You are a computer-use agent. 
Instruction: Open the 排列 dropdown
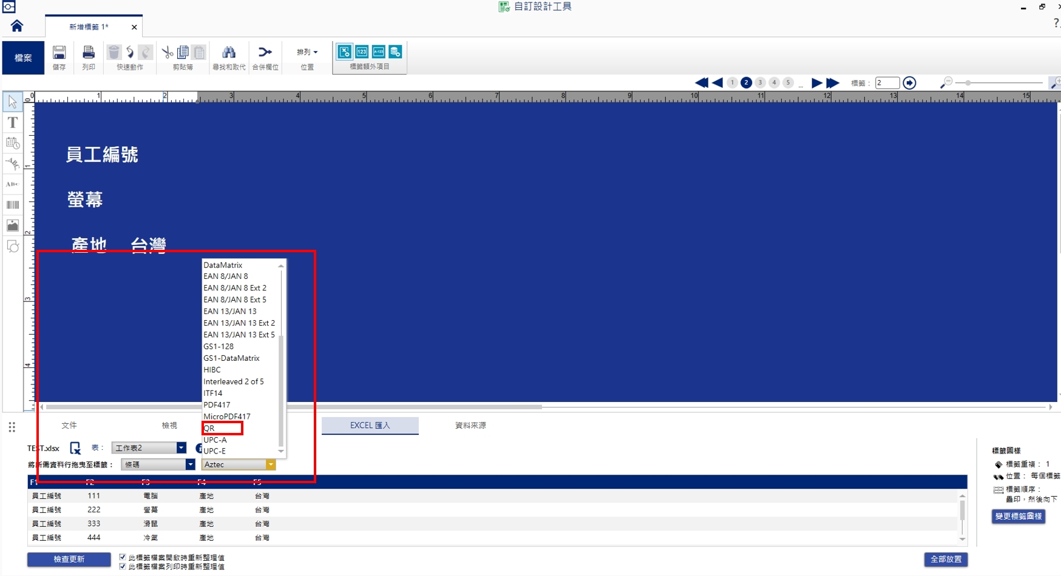(307, 52)
